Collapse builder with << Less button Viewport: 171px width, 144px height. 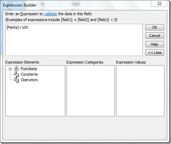(x=155, y=52)
